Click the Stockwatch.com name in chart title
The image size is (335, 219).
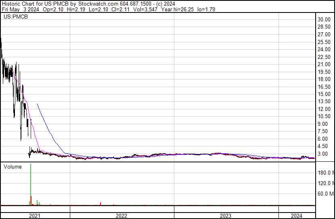point(98,4)
